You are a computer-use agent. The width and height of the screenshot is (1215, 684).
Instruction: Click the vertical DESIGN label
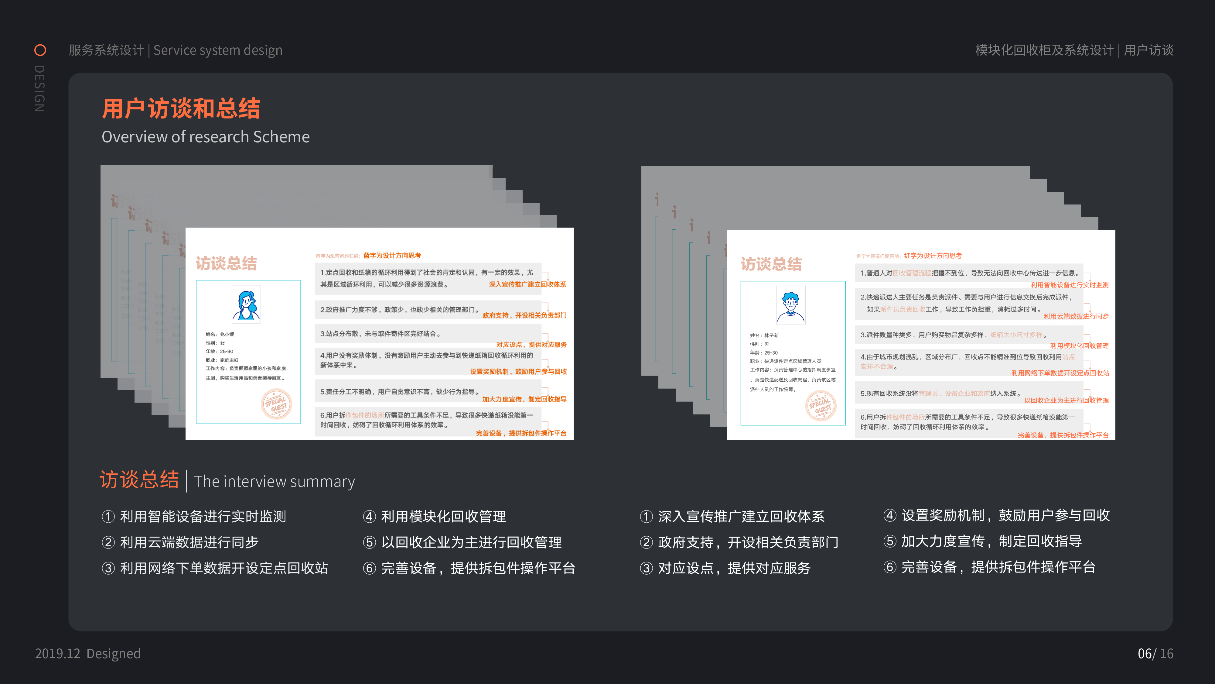click(39, 88)
